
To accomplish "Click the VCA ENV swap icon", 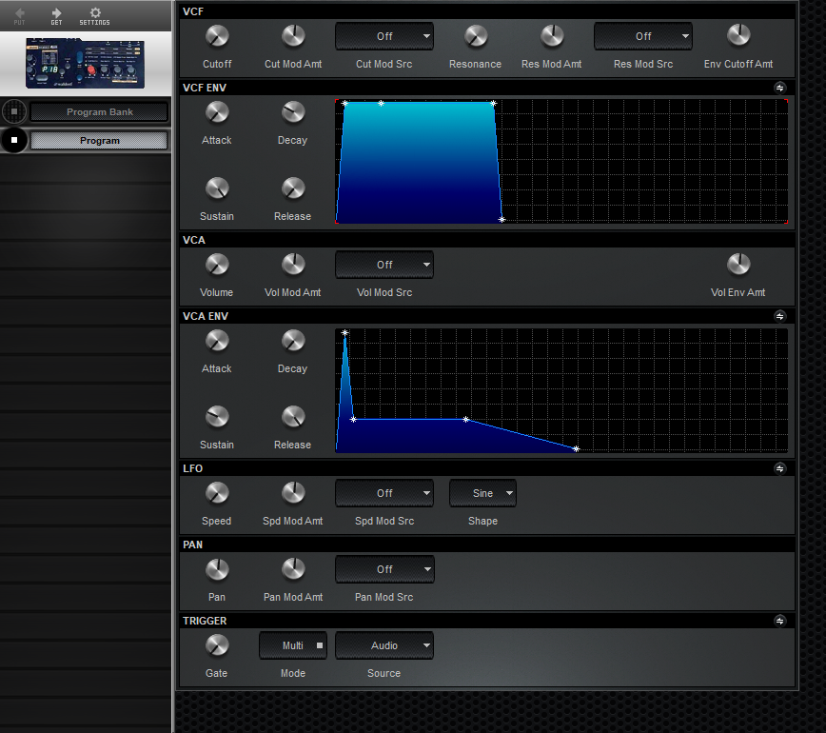I will coord(780,316).
